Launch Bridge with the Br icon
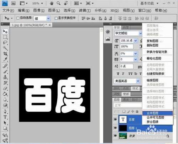The image size is (178, 144). (14, 3)
